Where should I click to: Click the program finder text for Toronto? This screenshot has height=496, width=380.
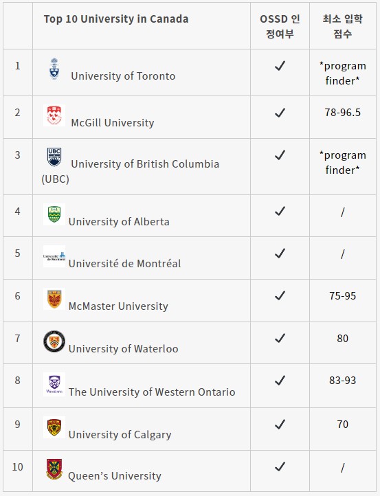coord(343,73)
